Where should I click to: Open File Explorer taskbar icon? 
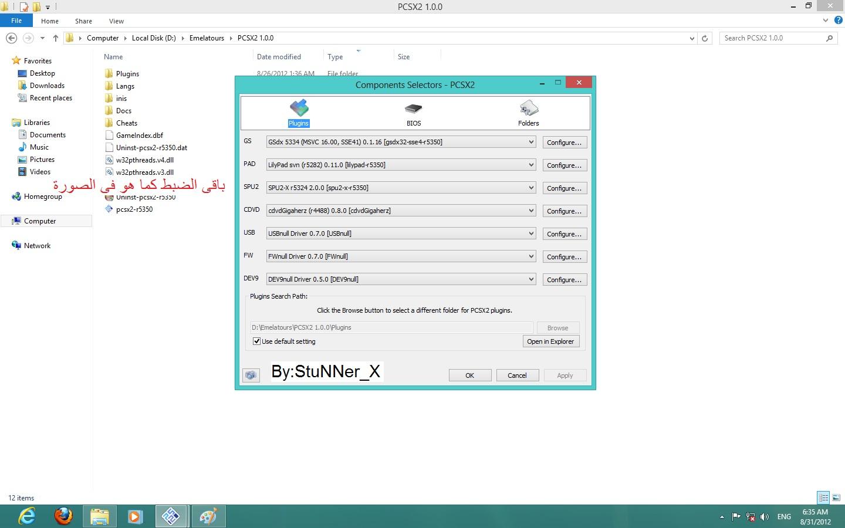click(x=100, y=516)
